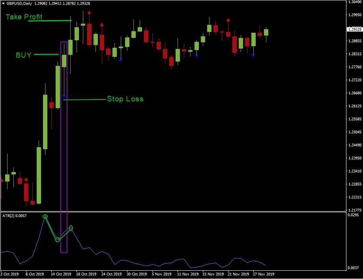Select the rightmost blue up arrow signal
Viewport: 363px width, 279px height.
(253, 55)
